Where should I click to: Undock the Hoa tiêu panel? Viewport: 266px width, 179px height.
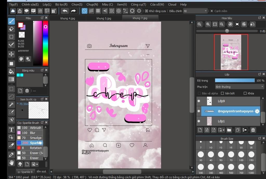click(260, 18)
